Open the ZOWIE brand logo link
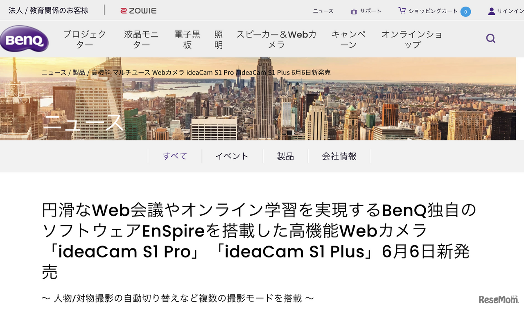Screen dimensions: 524x309 138,11
